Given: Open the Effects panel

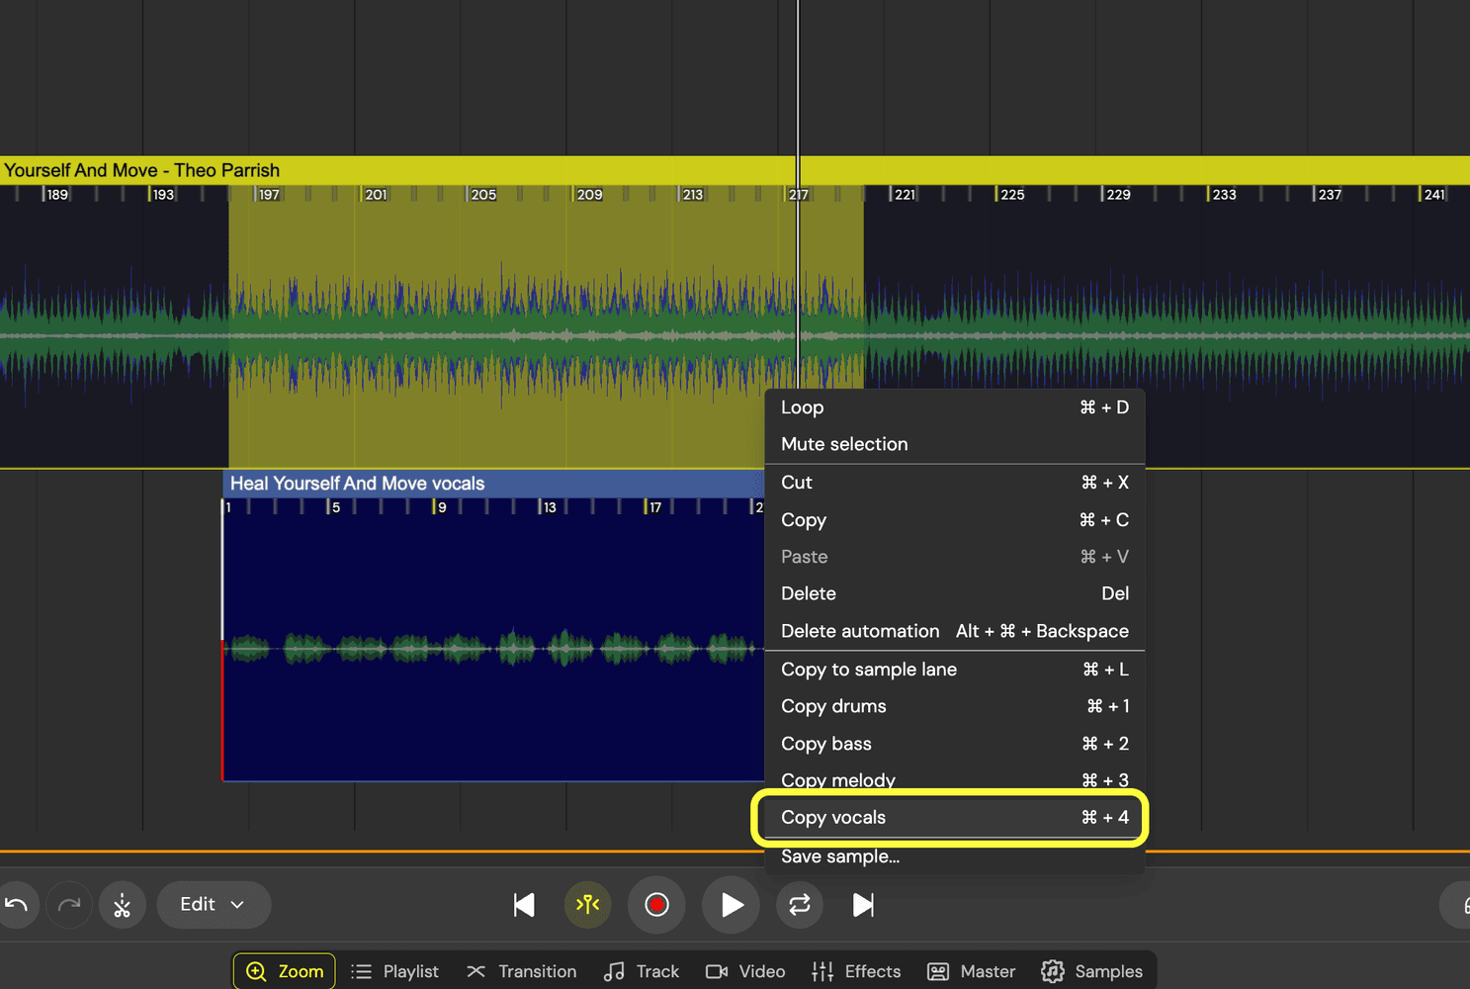Looking at the screenshot, I should (856, 971).
